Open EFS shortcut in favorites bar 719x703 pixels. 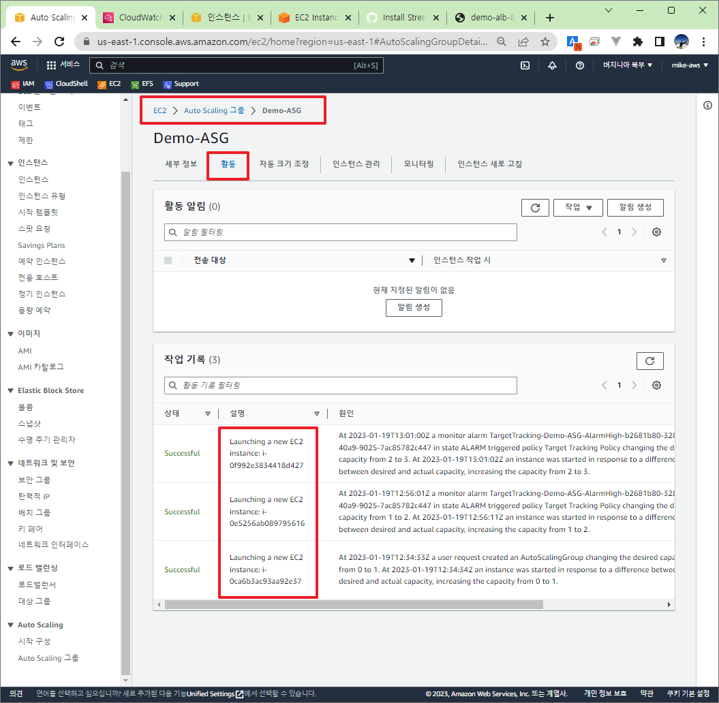tap(142, 84)
